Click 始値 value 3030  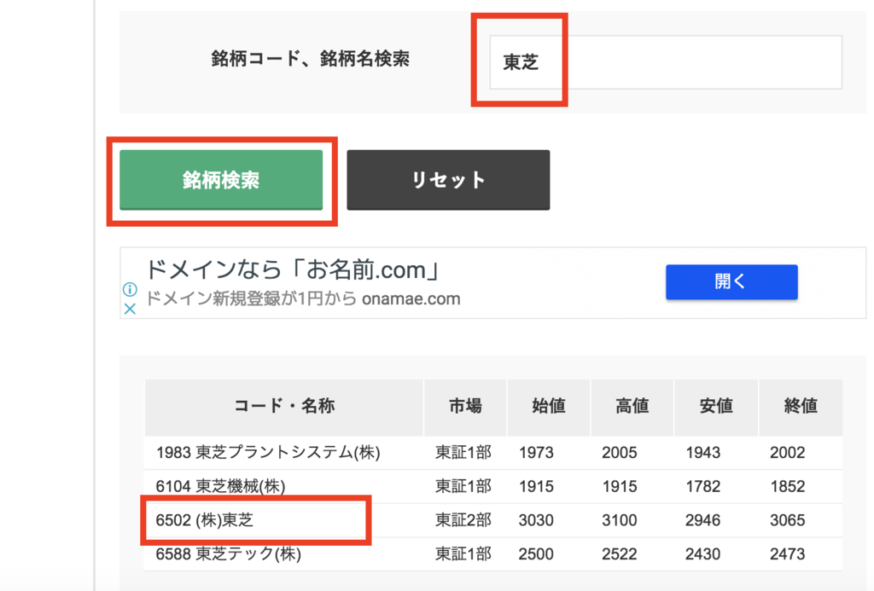tap(536, 520)
